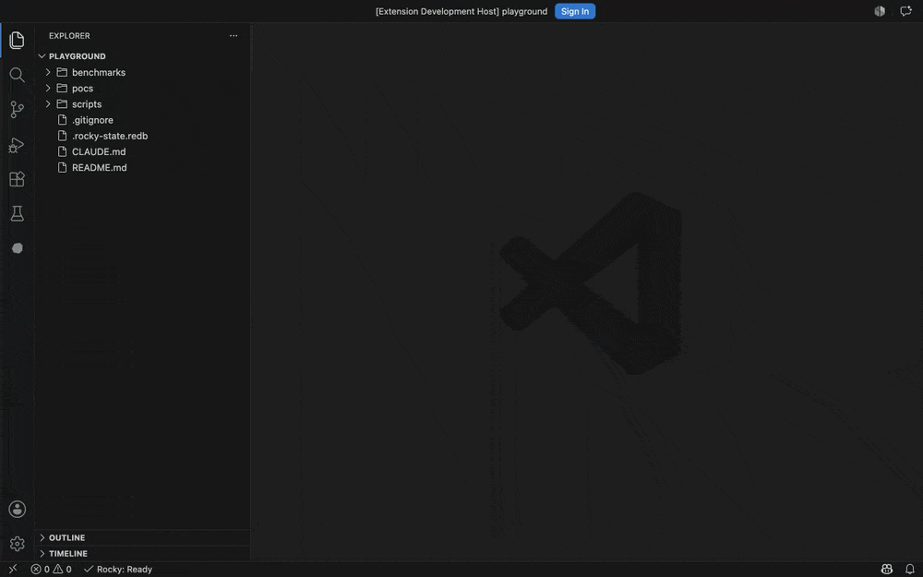The image size is (923, 577).
Task: Click the Copilot status icon
Action: click(886, 569)
